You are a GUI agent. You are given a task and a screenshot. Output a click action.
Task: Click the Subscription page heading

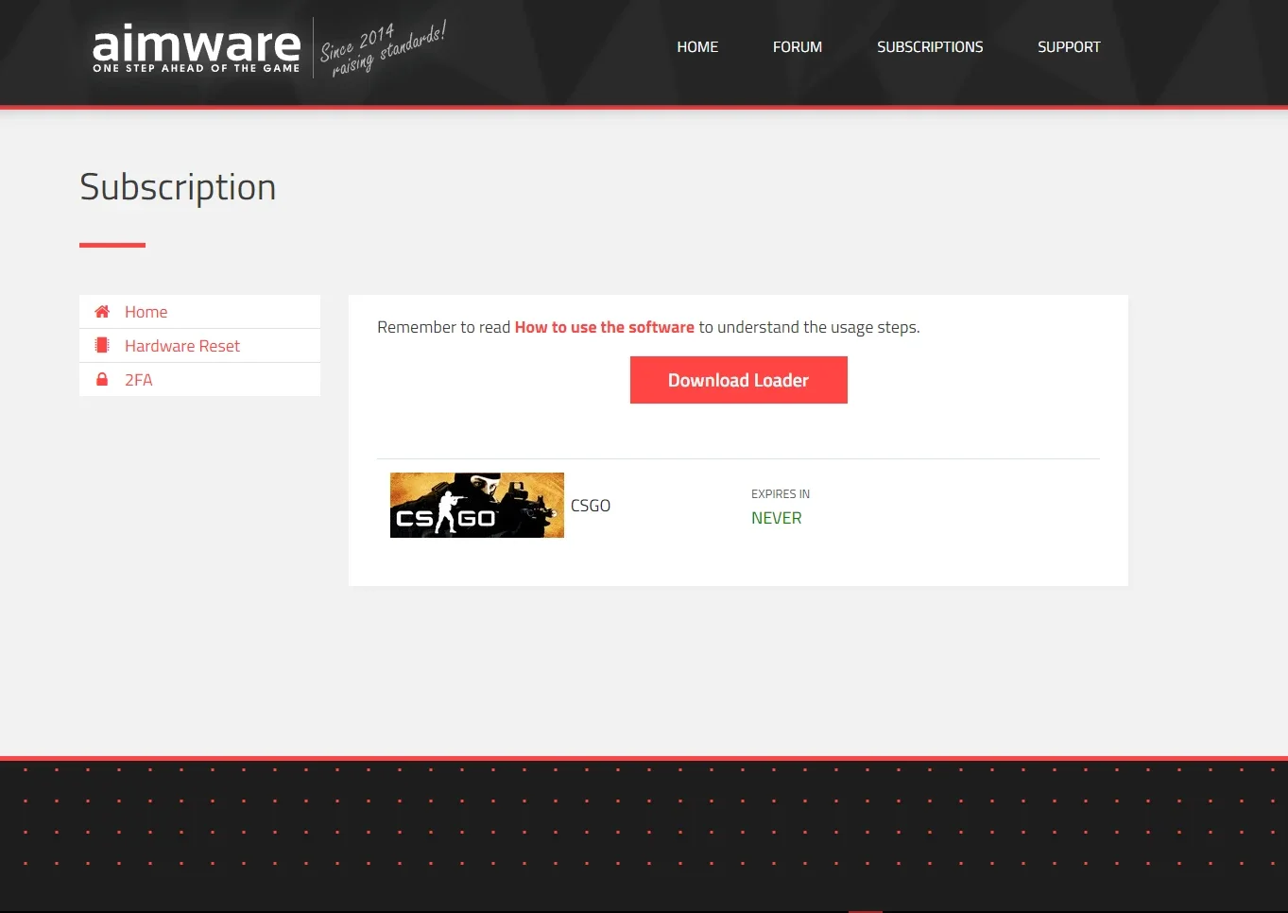(x=178, y=188)
